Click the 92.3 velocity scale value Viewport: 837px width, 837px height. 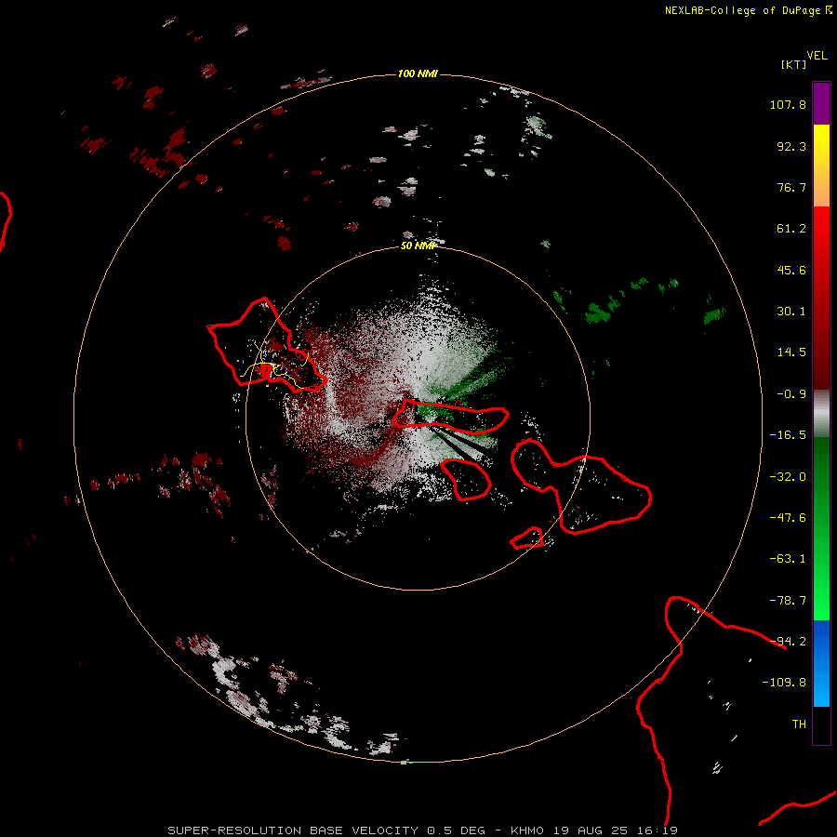click(x=791, y=146)
